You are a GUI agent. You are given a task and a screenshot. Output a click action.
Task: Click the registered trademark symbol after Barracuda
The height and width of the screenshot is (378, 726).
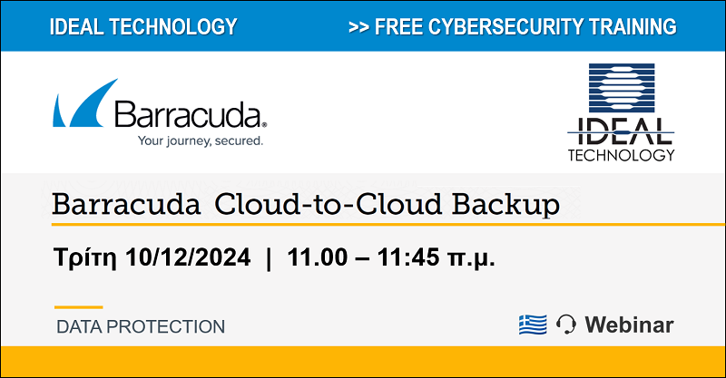point(264,125)
